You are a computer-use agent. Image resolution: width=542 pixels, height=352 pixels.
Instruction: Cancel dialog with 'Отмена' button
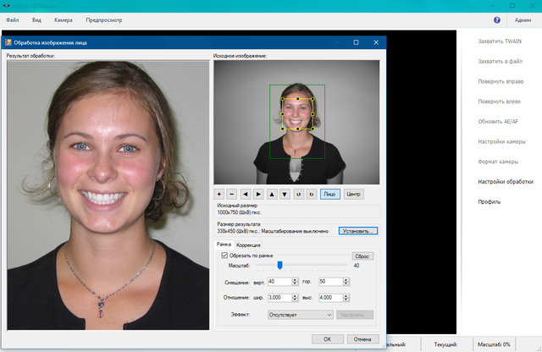tap(362, 339)
